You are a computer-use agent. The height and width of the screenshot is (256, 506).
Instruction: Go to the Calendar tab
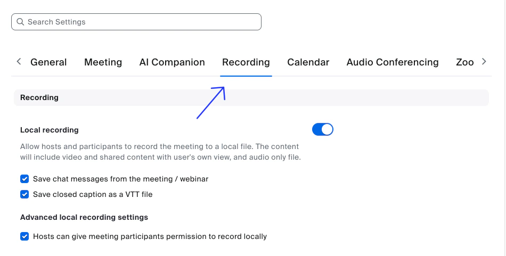308,62
